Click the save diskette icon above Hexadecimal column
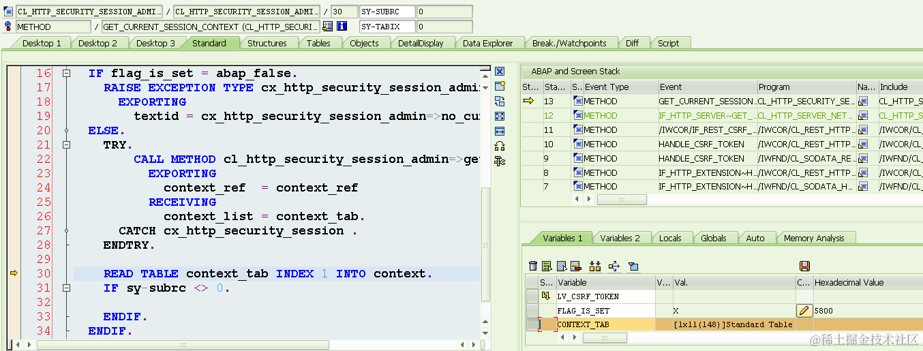Screen dimensions: 923x351 [x=804, y=266]
